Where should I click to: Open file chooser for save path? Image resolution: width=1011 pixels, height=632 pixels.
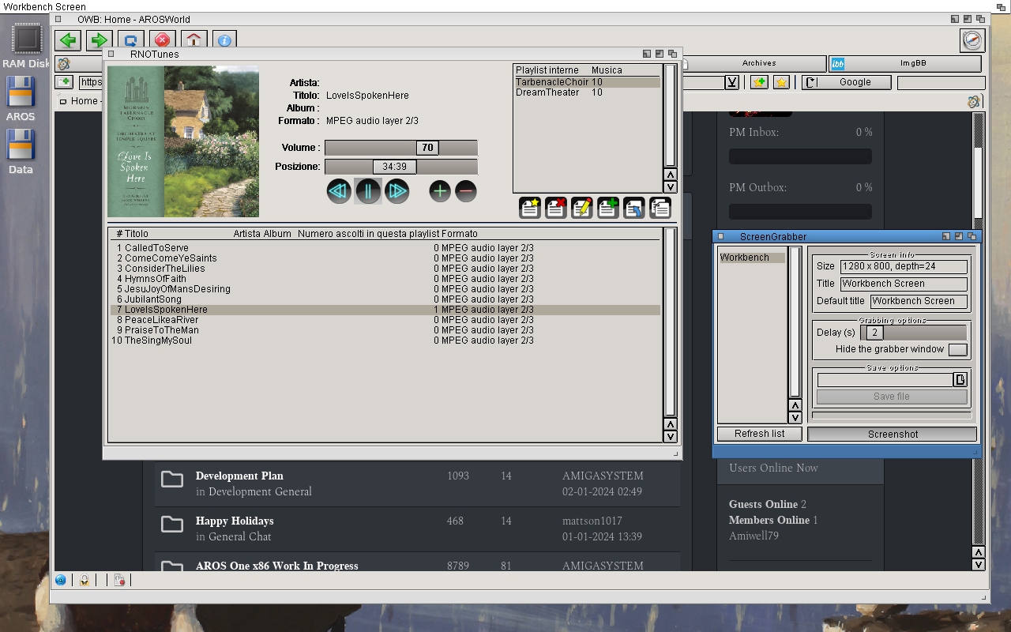point(960,380)
